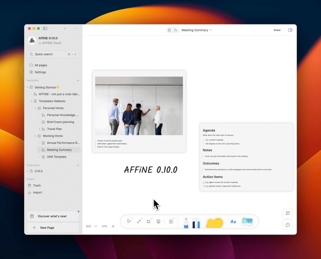Zoom out with the minus icon
Image resolution: width=321 pixels, height=259 pixels.
tap(96, 226)
